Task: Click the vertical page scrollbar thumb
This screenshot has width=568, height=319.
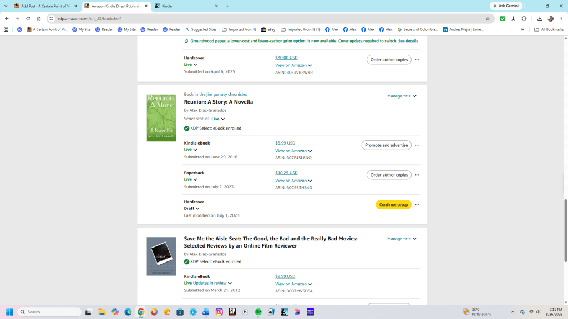Action: pos(565,230)
